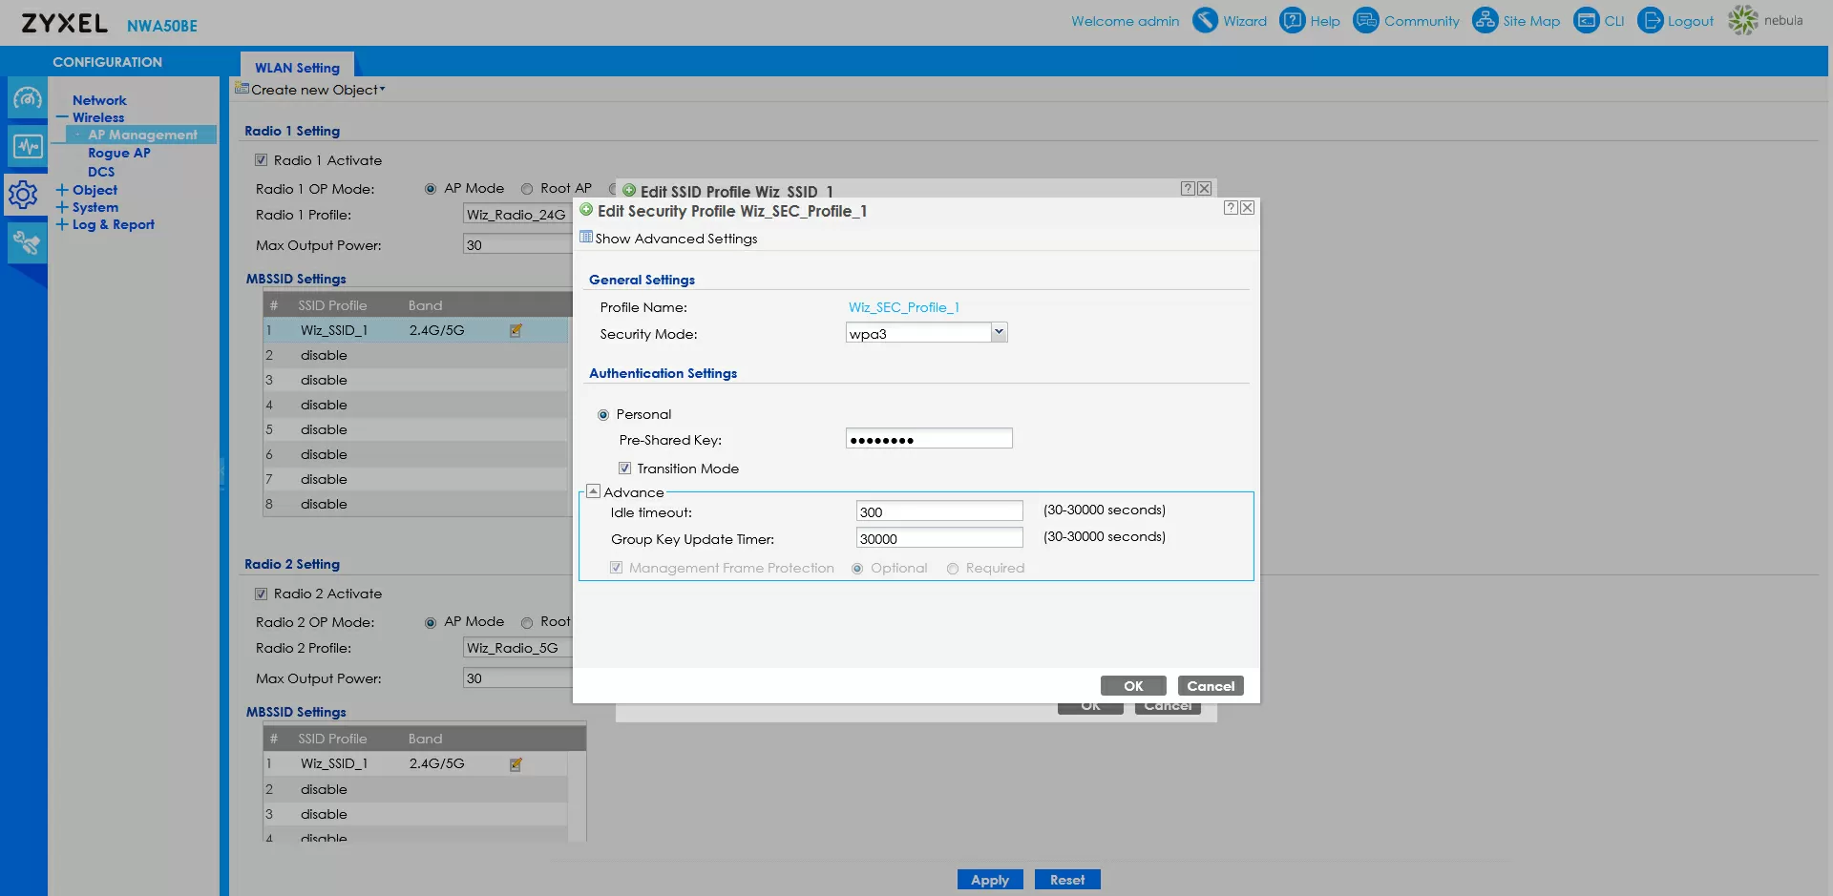
Task: Open the Maintenance tools sidebar icon
Action: click(27, 243)
